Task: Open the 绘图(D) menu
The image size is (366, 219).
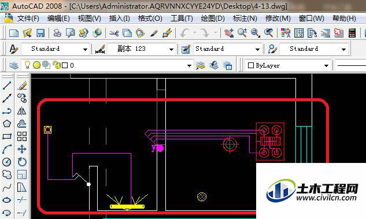Action: 213,18
